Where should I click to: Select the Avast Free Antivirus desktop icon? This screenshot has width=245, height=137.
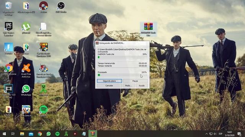[26, 71]
